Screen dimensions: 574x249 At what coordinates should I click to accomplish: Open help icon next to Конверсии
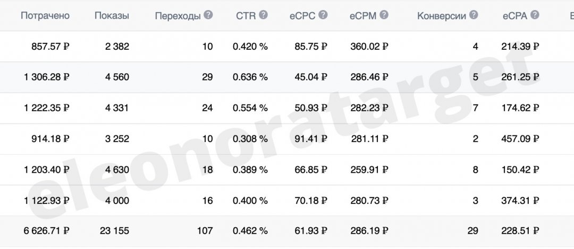click(474, 15)
